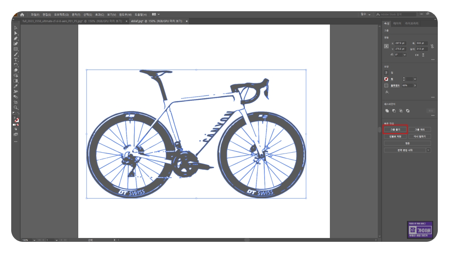The image size is (449, 253).
Task: Select the Eraser tool
Action: (16, 70)
